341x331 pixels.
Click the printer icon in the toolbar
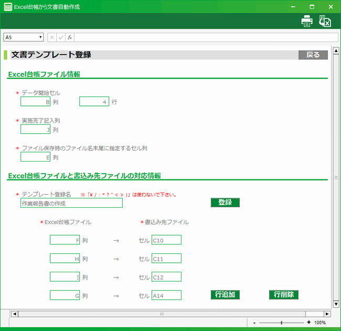coord(307,21)
